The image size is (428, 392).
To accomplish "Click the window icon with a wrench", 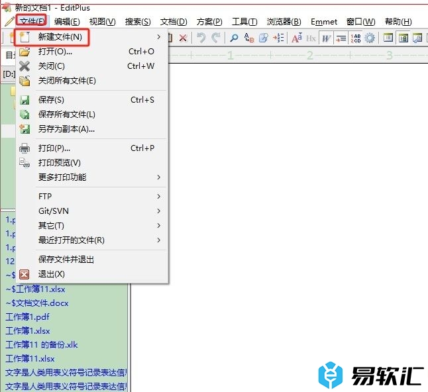I will click(417, 38).
